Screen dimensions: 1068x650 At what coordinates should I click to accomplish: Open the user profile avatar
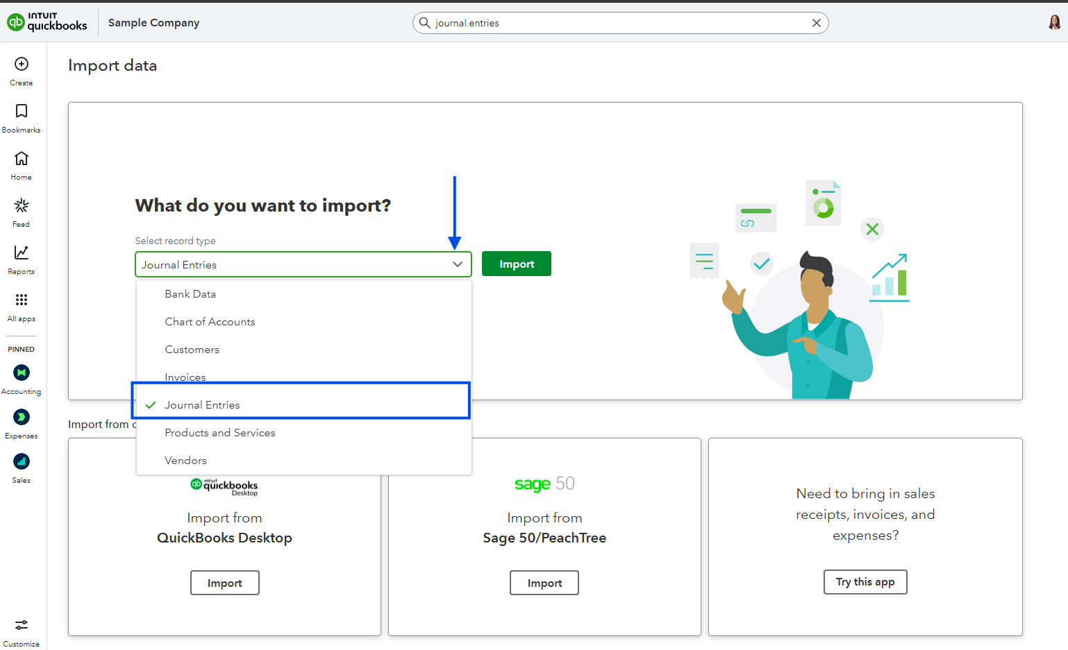(1054, 23)
